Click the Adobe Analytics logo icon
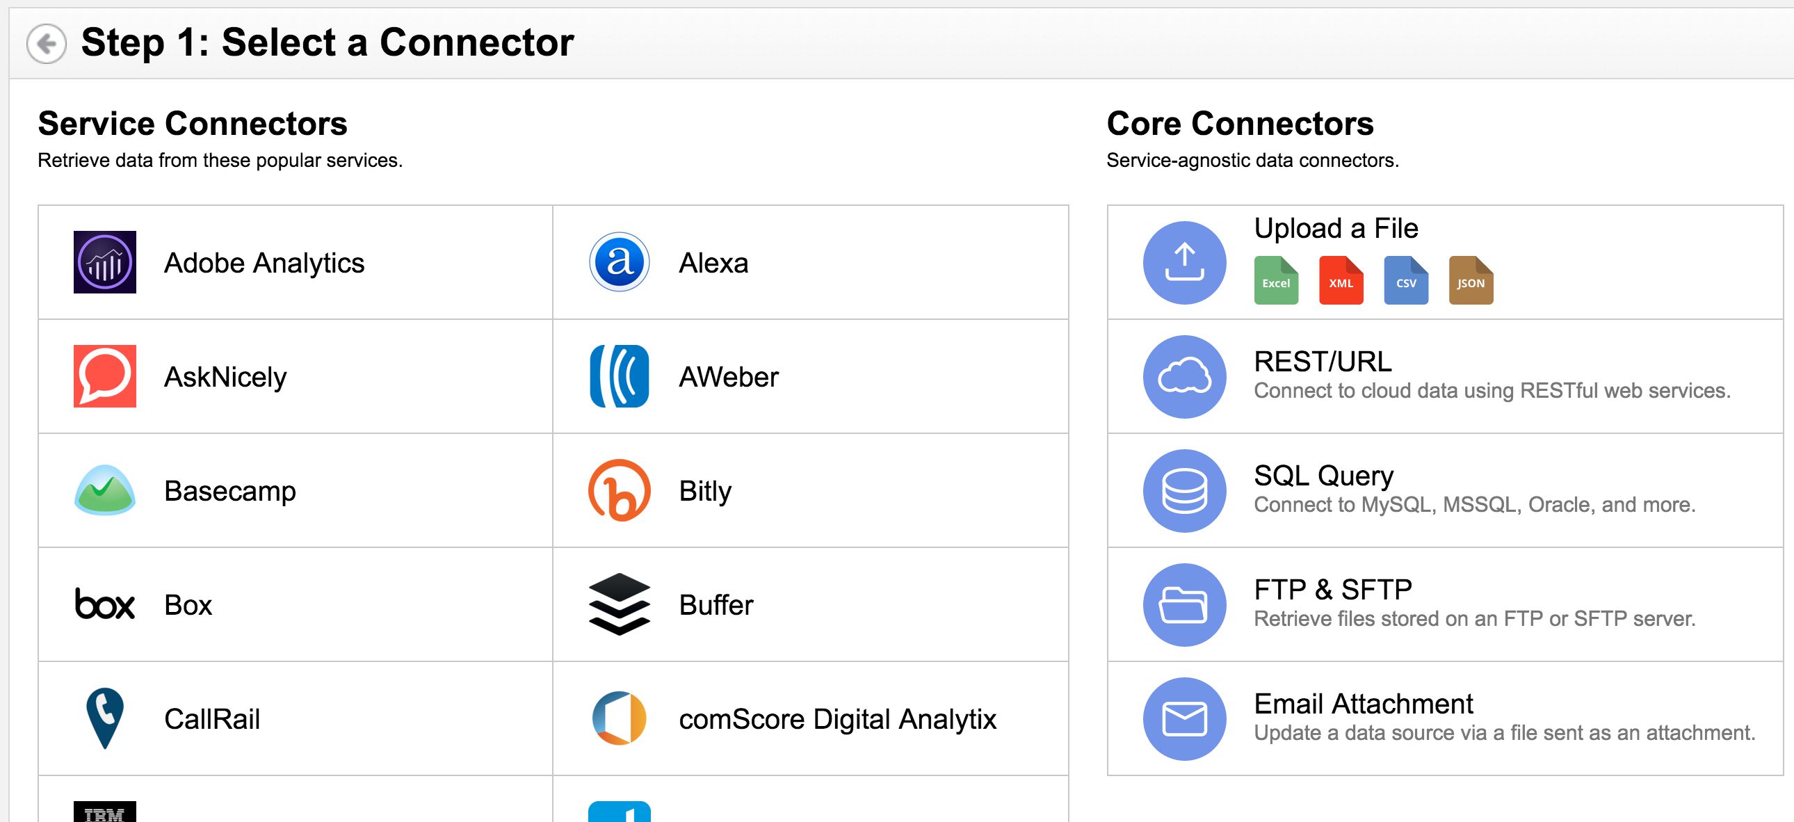Screen dimensions: 1794x822 tap(105, 262)
